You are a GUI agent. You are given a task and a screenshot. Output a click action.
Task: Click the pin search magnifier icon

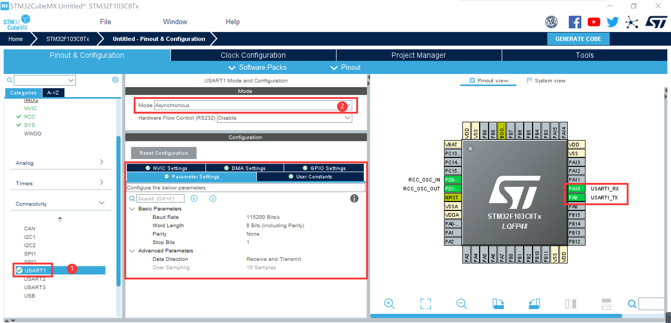pyautogui.click(x=632, y=304)
